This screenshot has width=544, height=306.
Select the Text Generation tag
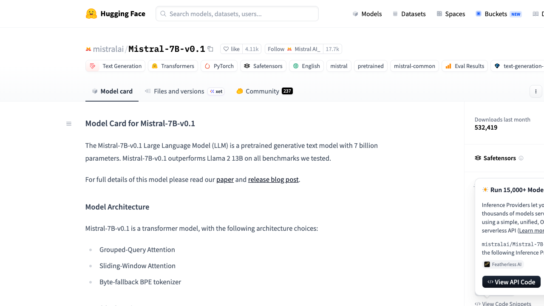tap(115, 66)
